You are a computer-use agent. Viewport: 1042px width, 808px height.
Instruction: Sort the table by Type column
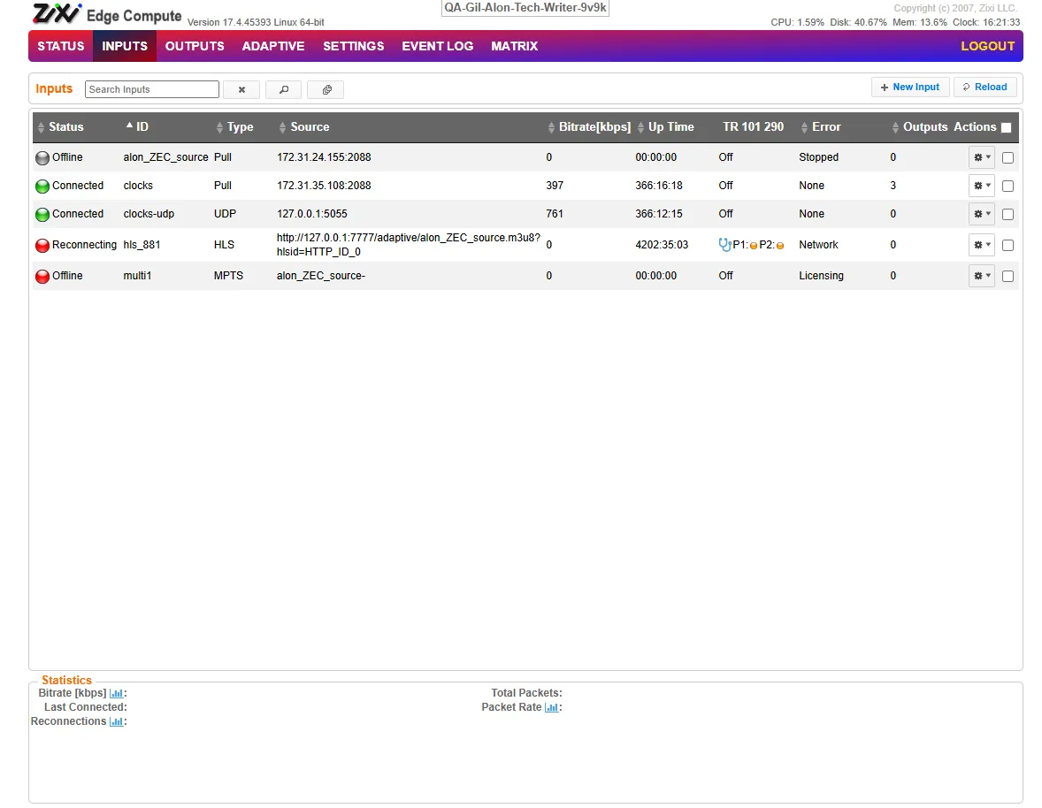pos(234,126)
